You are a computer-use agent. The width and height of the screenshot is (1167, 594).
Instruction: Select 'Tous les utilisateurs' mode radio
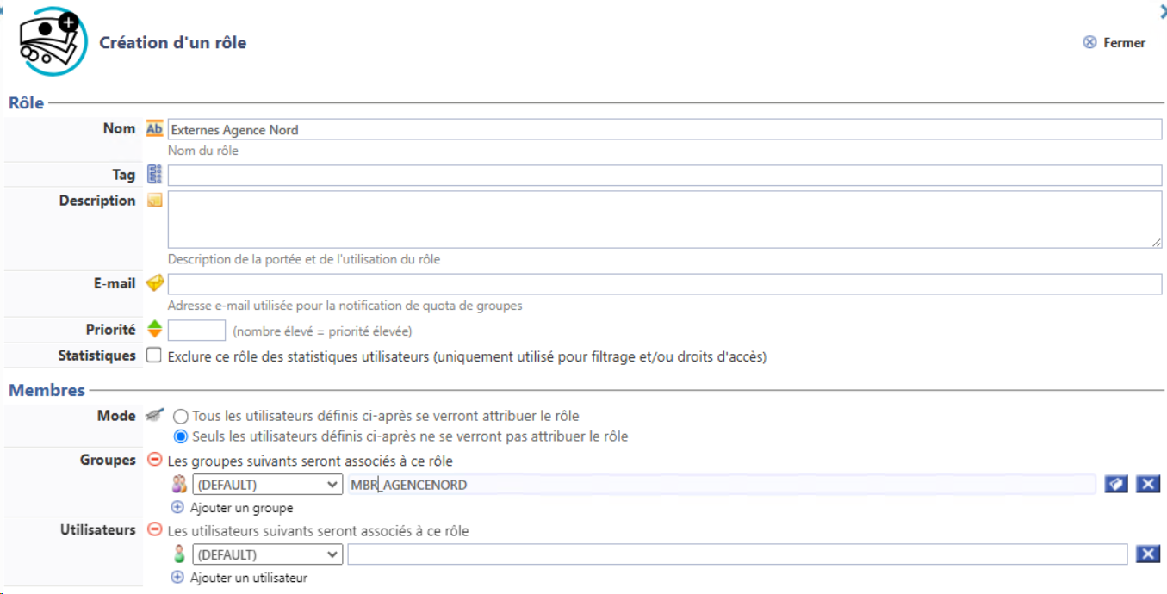[x=181, y=417]
